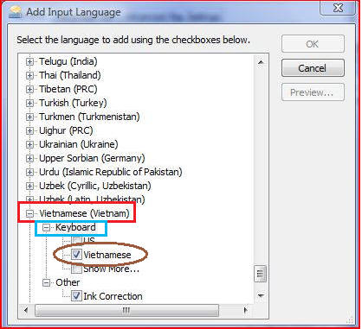Expand the Turkmen (Turkmenistan) node
The width and height of the screenshot is (362, 329).
click(x=29, y=117)
